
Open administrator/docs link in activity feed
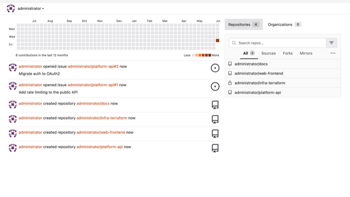93,104
